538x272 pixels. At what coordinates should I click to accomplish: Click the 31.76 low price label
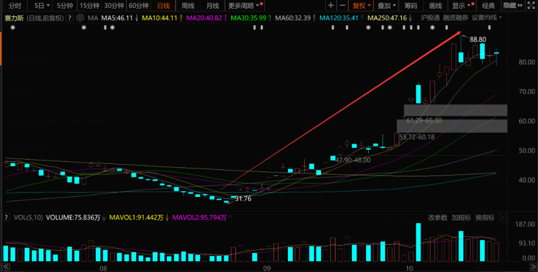[243, 199]
